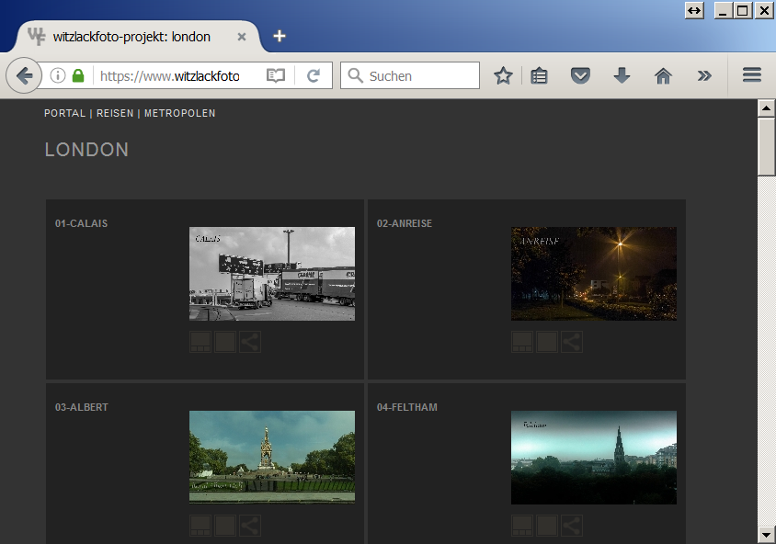776x544 pixels.
Task: Reload the current page
Action: click(x=314, y=76)
